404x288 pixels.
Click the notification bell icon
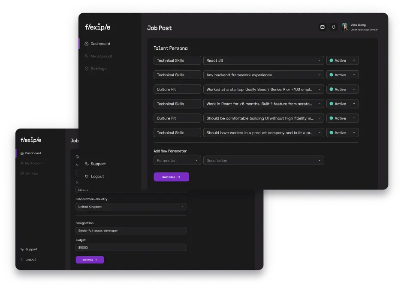pyautogui.click(x=334, y=27)
